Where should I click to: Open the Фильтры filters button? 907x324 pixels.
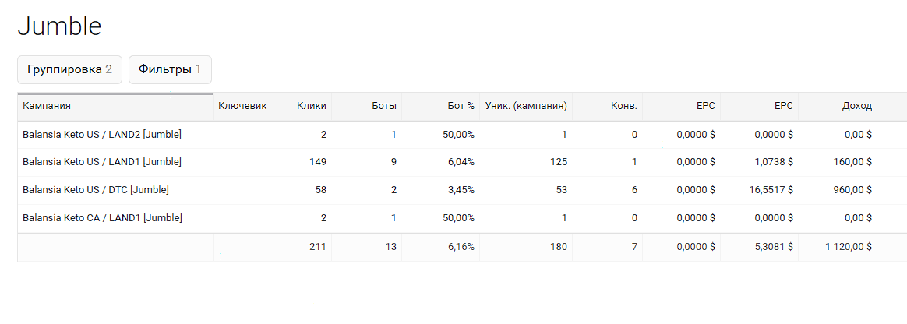(x=170, y=69)
